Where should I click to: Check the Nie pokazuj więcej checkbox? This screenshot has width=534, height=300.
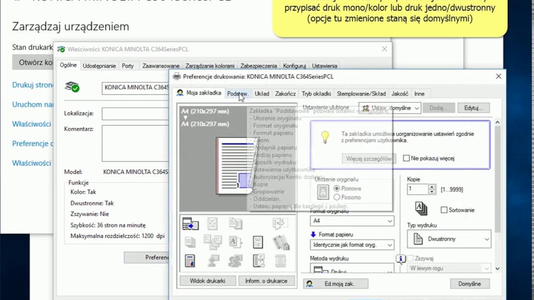[x=406, y=158]
